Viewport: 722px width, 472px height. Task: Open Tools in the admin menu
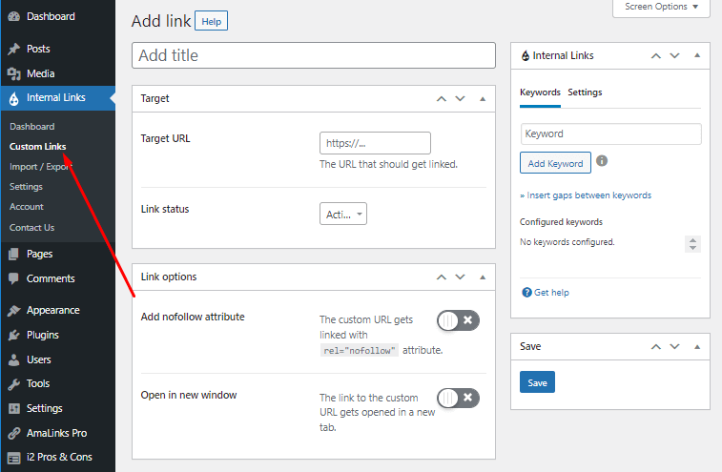[38, 383]
